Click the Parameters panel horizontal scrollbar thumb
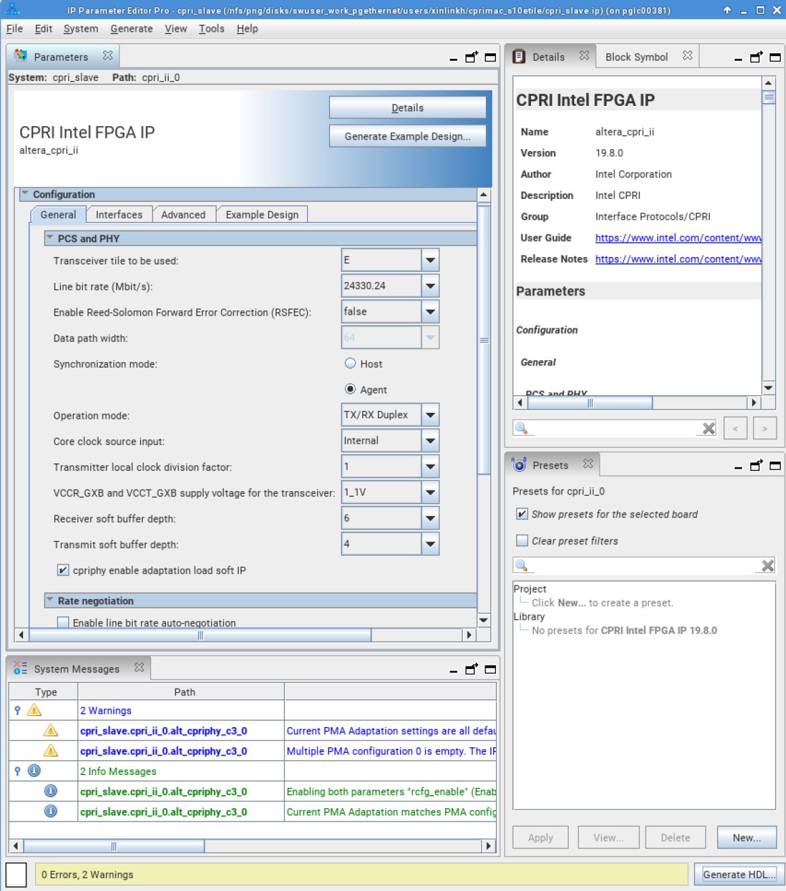This screenshot has width=786, height=891. [200, 635]
